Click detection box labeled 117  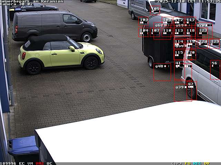pyautogui.click(x=190, y=21)
